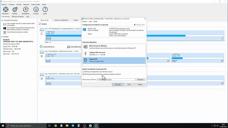Click the Procurar browse button
The width and height of the screenshot is (228, 128).
(x=140, y=80)
